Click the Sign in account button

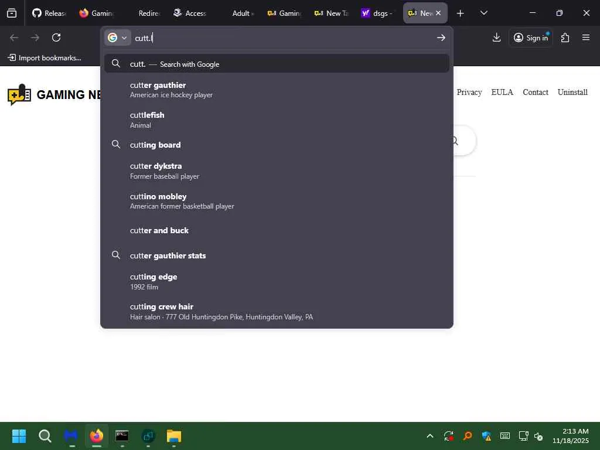(531, 37)
